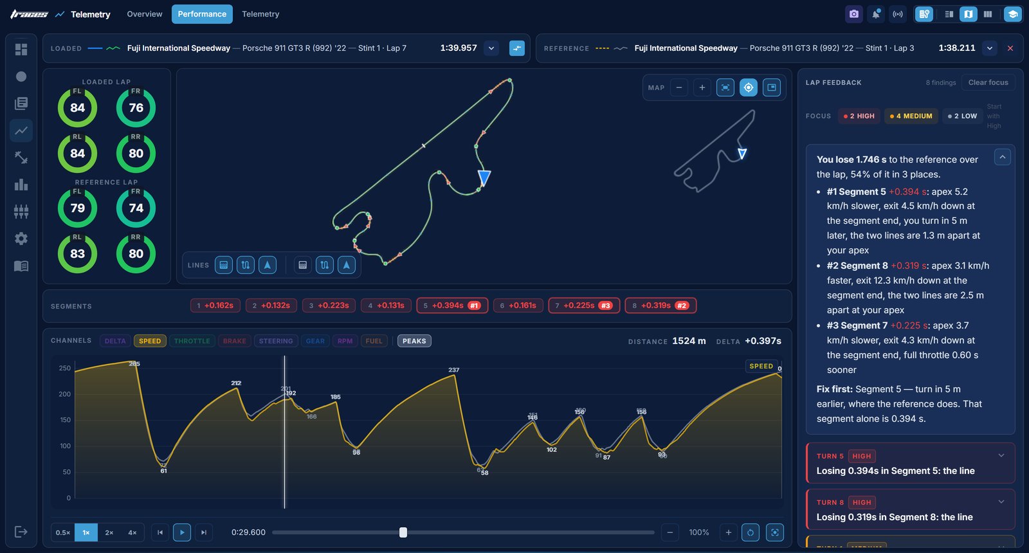
Task: Expand the Turn 5 HIGH finding
Action: click(910, 463)
